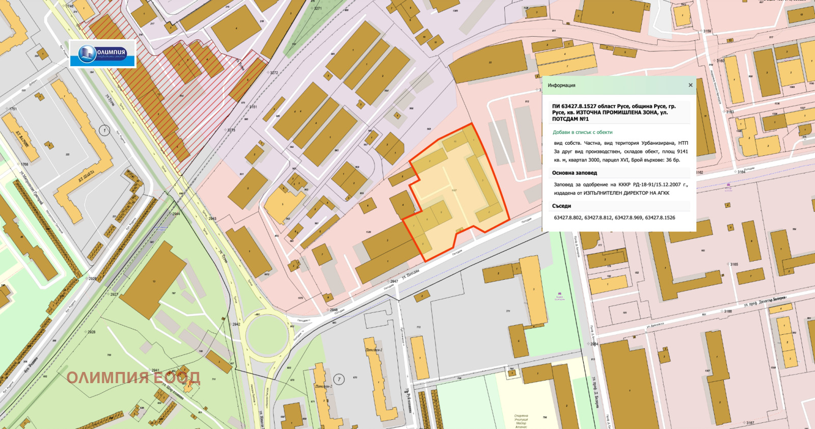Open 'Добави в списък с обекти' link
815x429 pixels.
click(582, 132)
